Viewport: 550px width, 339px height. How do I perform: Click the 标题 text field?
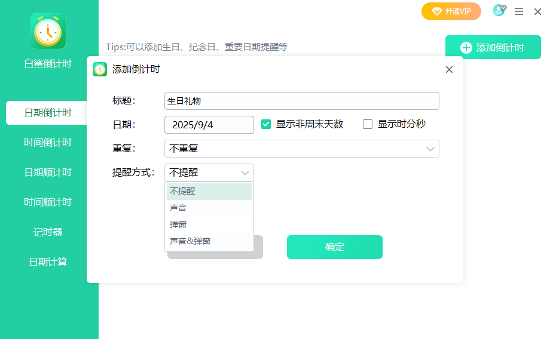[x=301, y=101]
